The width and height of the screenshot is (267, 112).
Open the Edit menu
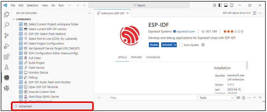(x=21, y=5)
